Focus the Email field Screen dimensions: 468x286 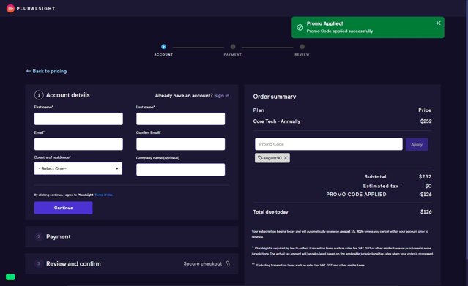78,144
